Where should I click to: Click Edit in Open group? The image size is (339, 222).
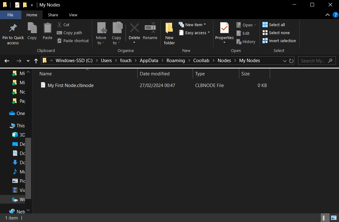pos(243,33)
